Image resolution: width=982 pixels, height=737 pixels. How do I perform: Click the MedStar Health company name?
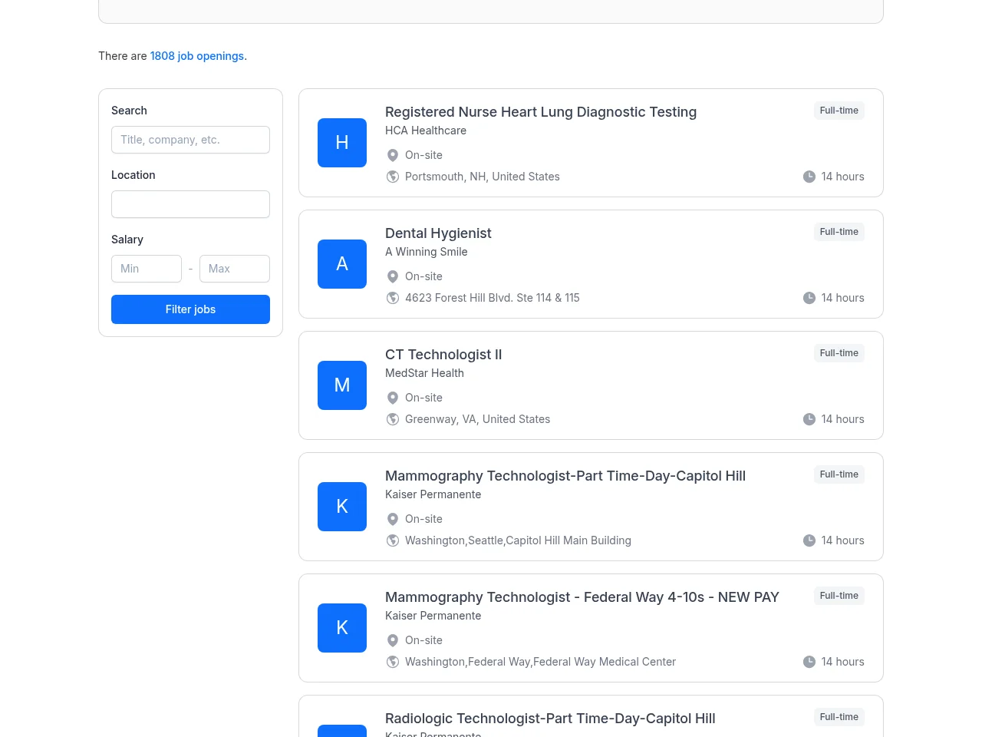click(424, 373)
